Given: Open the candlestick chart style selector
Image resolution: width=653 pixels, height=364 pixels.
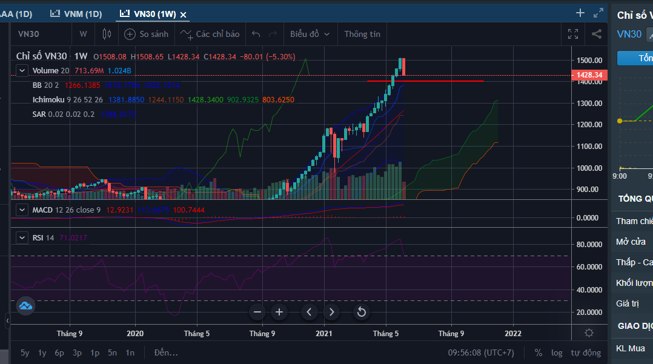Looking at the screenshot, I should (107, 34).
